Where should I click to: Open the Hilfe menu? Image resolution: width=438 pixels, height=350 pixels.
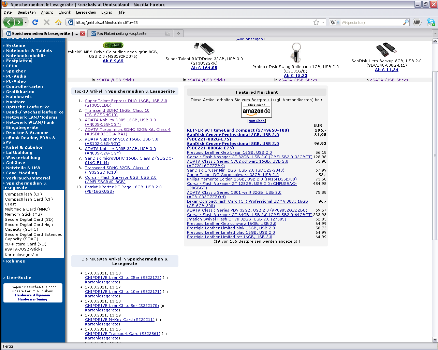click(121, 12)
